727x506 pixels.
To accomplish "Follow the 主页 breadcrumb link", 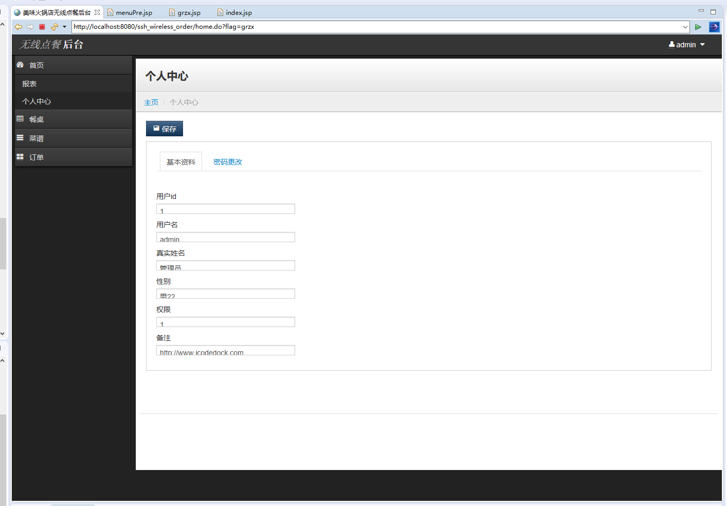I will pyautogui.click(x=151, y=102).
